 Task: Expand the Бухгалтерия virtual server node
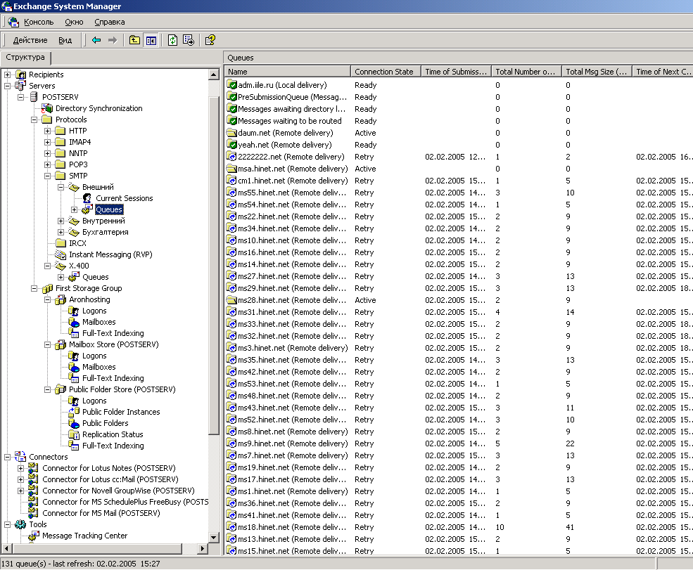coord(61,232)
